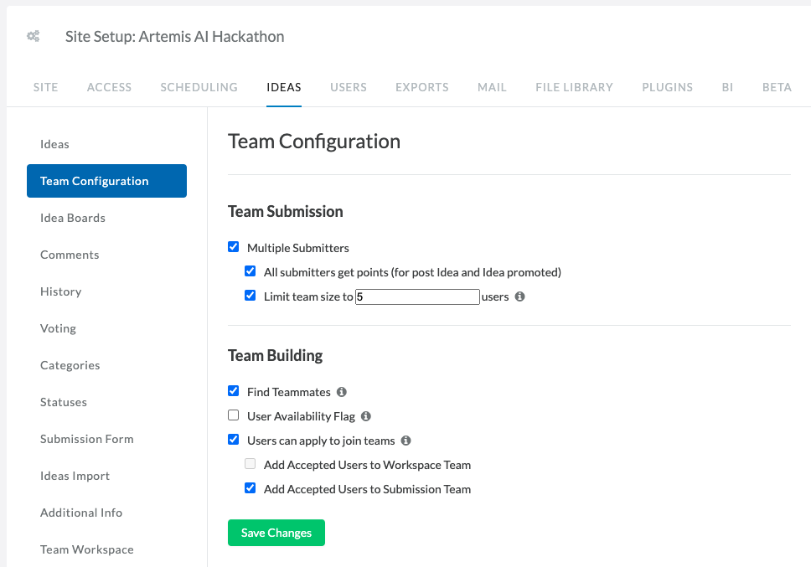Open the Find Teammates info icon
The height and width of the screenshot is (567, 811).
pyautogui.click(x=341, y=392)
